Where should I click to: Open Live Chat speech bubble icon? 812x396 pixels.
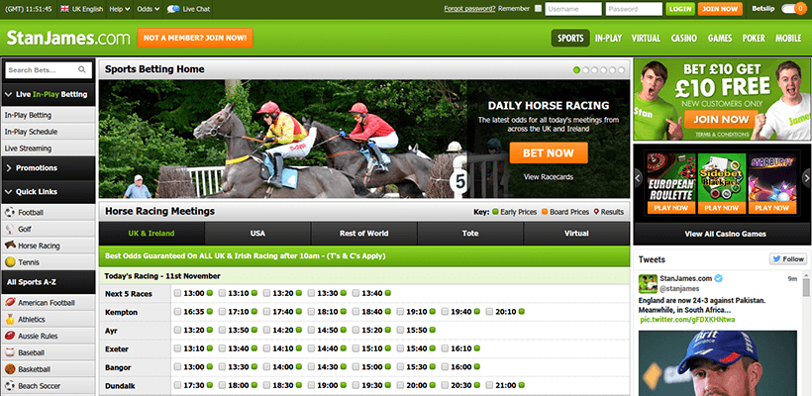(173, 9)
